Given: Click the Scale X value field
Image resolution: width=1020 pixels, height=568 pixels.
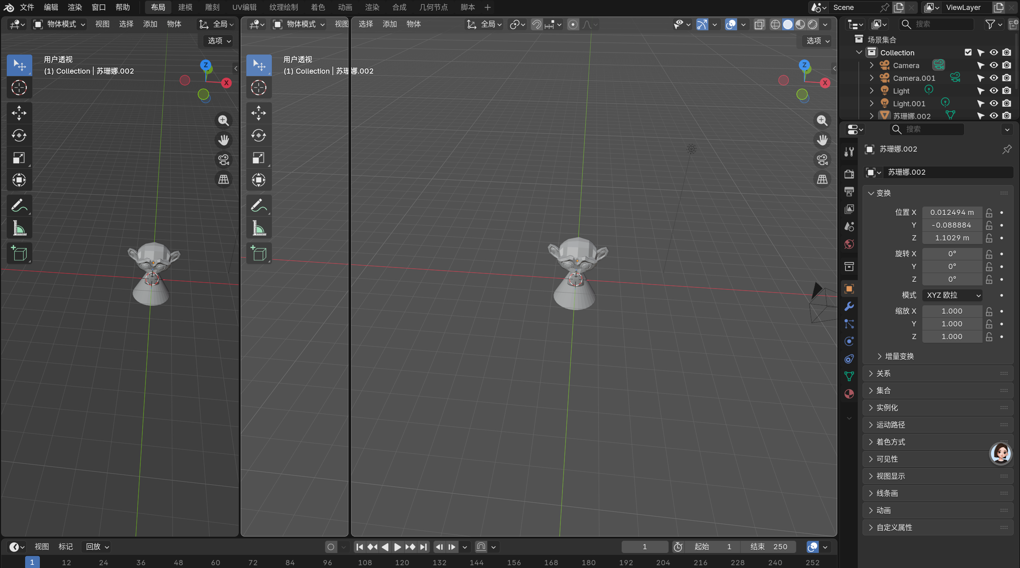Looking at the screenshot, I should (x=952, y=311).
